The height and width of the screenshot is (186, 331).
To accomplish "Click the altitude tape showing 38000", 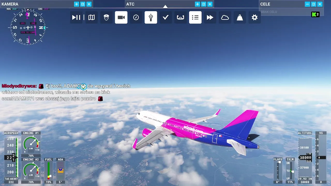I will coord(305,157).
